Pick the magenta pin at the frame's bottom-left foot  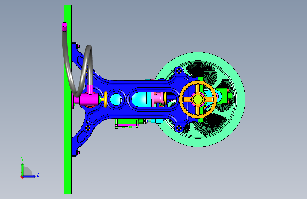click(79, 153)
